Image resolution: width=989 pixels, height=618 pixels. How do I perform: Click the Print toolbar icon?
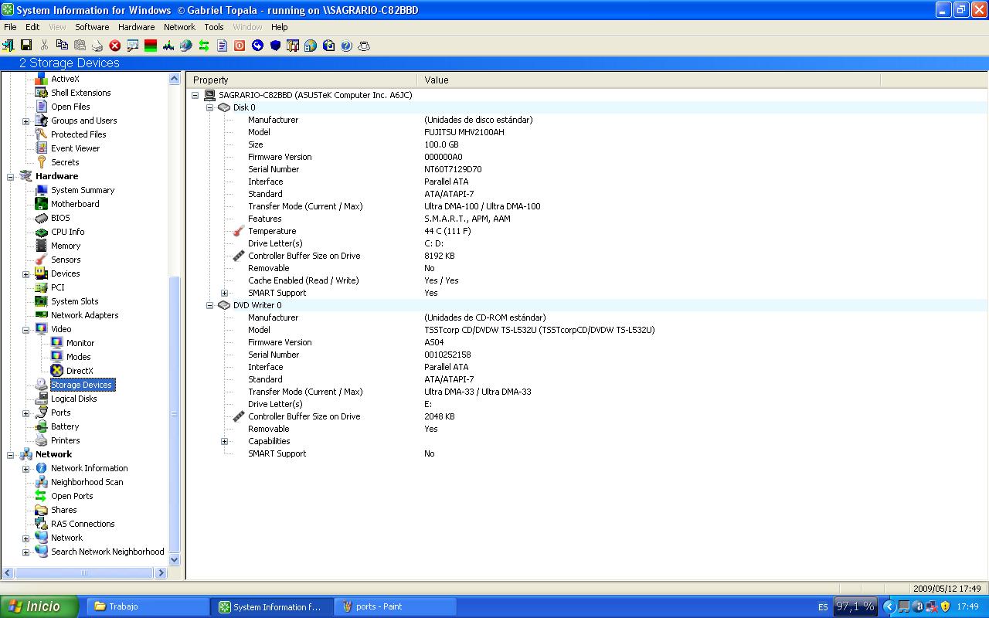(x=97, y=46)
